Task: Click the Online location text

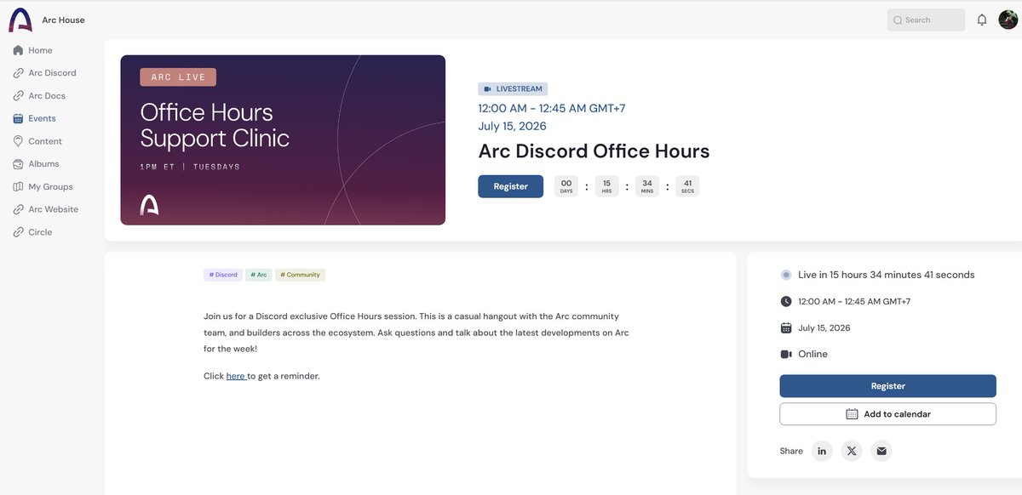Action: coord(813,354)
